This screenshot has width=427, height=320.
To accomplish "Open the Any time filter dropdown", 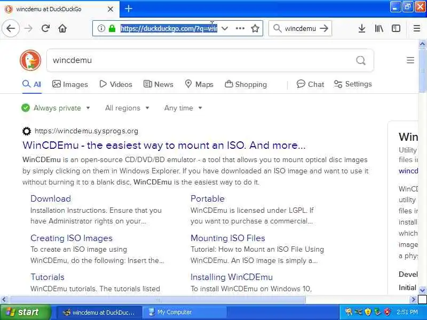I will click(x=183, y=108).
